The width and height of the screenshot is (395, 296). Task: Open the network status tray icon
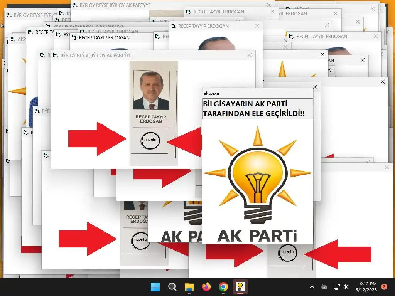pos(336,287)
